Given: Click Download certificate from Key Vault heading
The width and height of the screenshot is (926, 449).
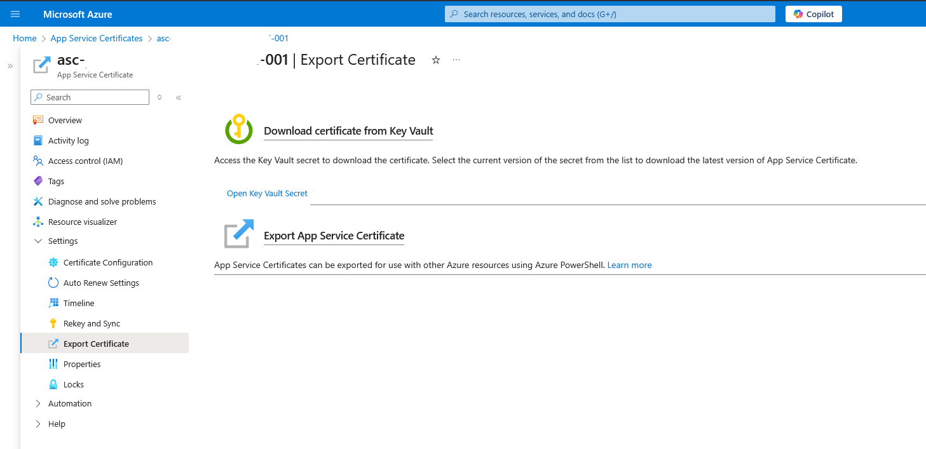Looking at the screenshot, I should coord(348,131).
